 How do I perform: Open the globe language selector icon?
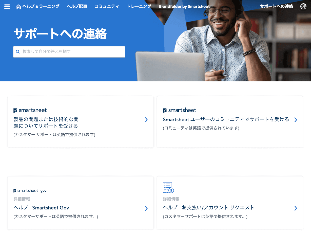(303, 7)
